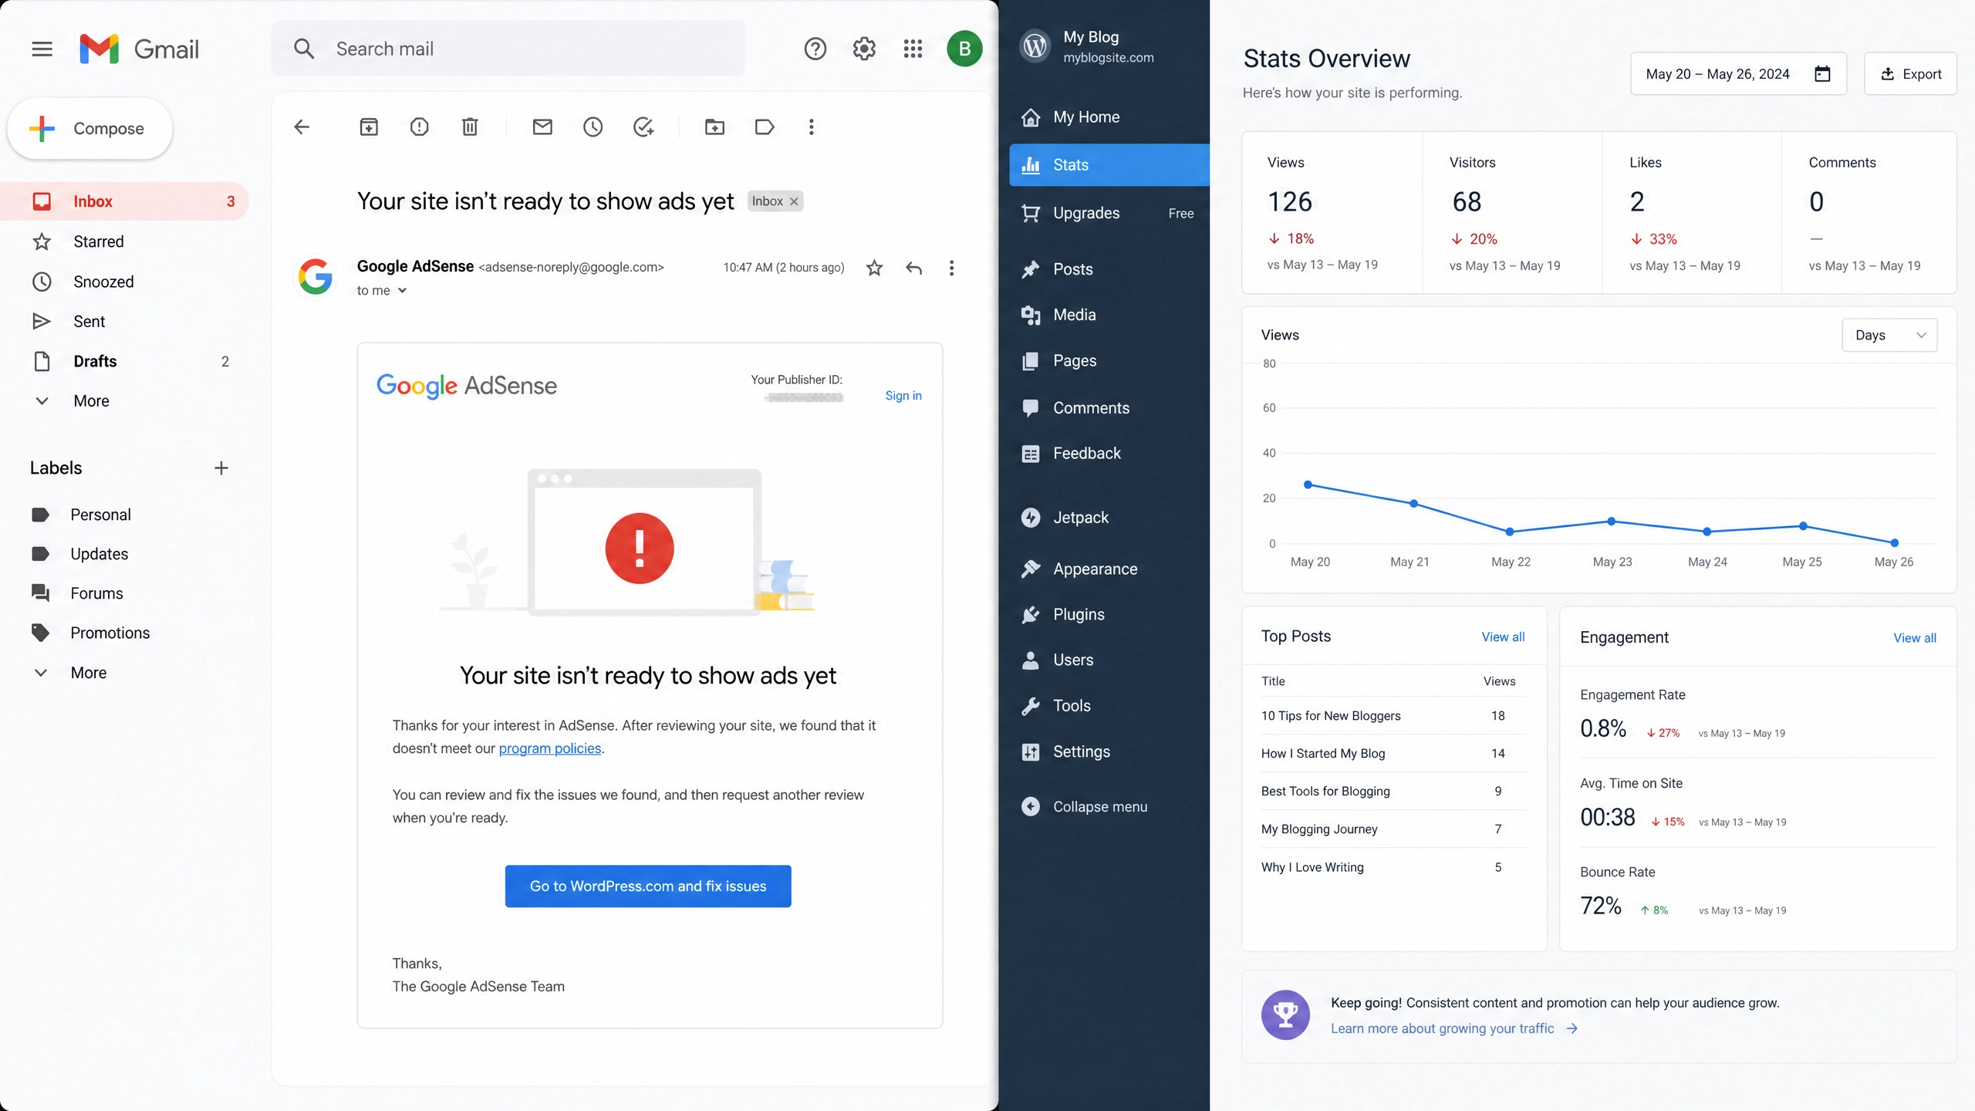Screen dimensions: 1975x1111
Task: Open the program policies link
Action: coord(550,748)
